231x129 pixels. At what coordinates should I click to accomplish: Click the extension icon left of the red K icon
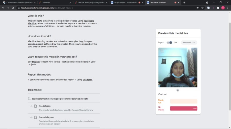click(x=208, y=8)
